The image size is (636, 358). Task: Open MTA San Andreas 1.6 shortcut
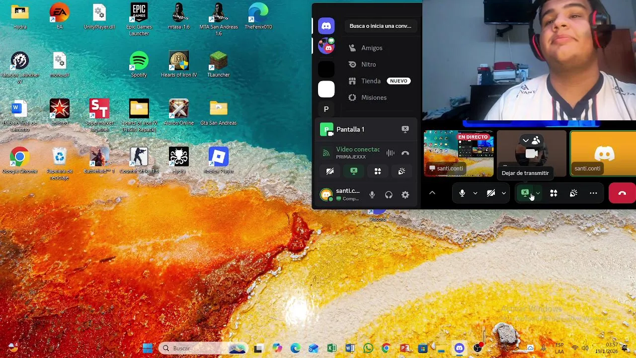[x=219, y=19]
